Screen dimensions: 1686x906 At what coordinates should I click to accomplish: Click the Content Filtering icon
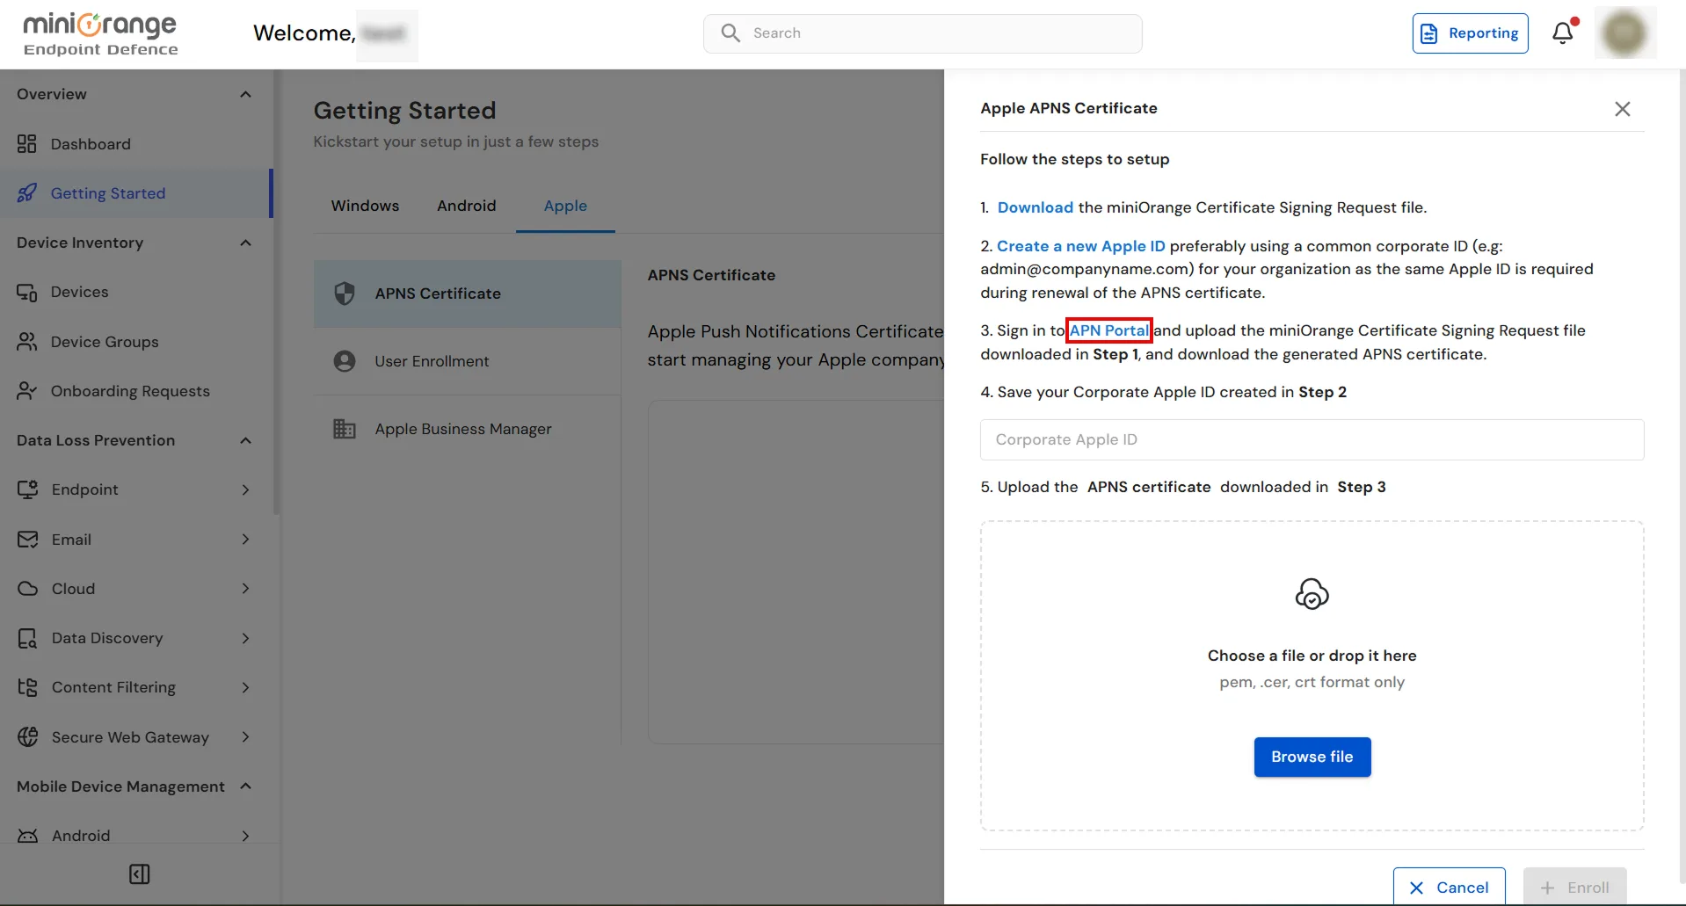pos(27,687)
